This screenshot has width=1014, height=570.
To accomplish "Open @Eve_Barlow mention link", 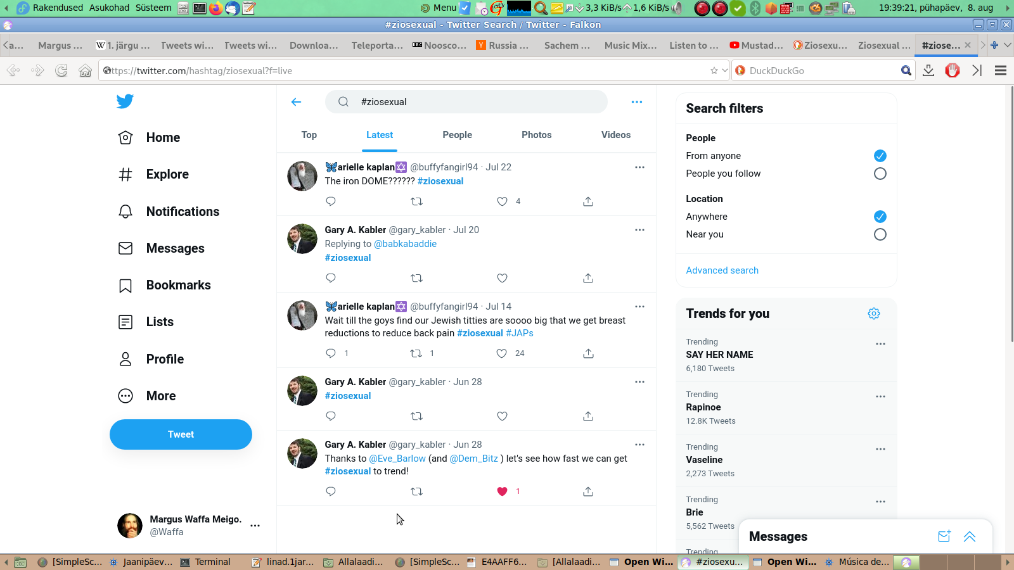I will coord(397,459).
